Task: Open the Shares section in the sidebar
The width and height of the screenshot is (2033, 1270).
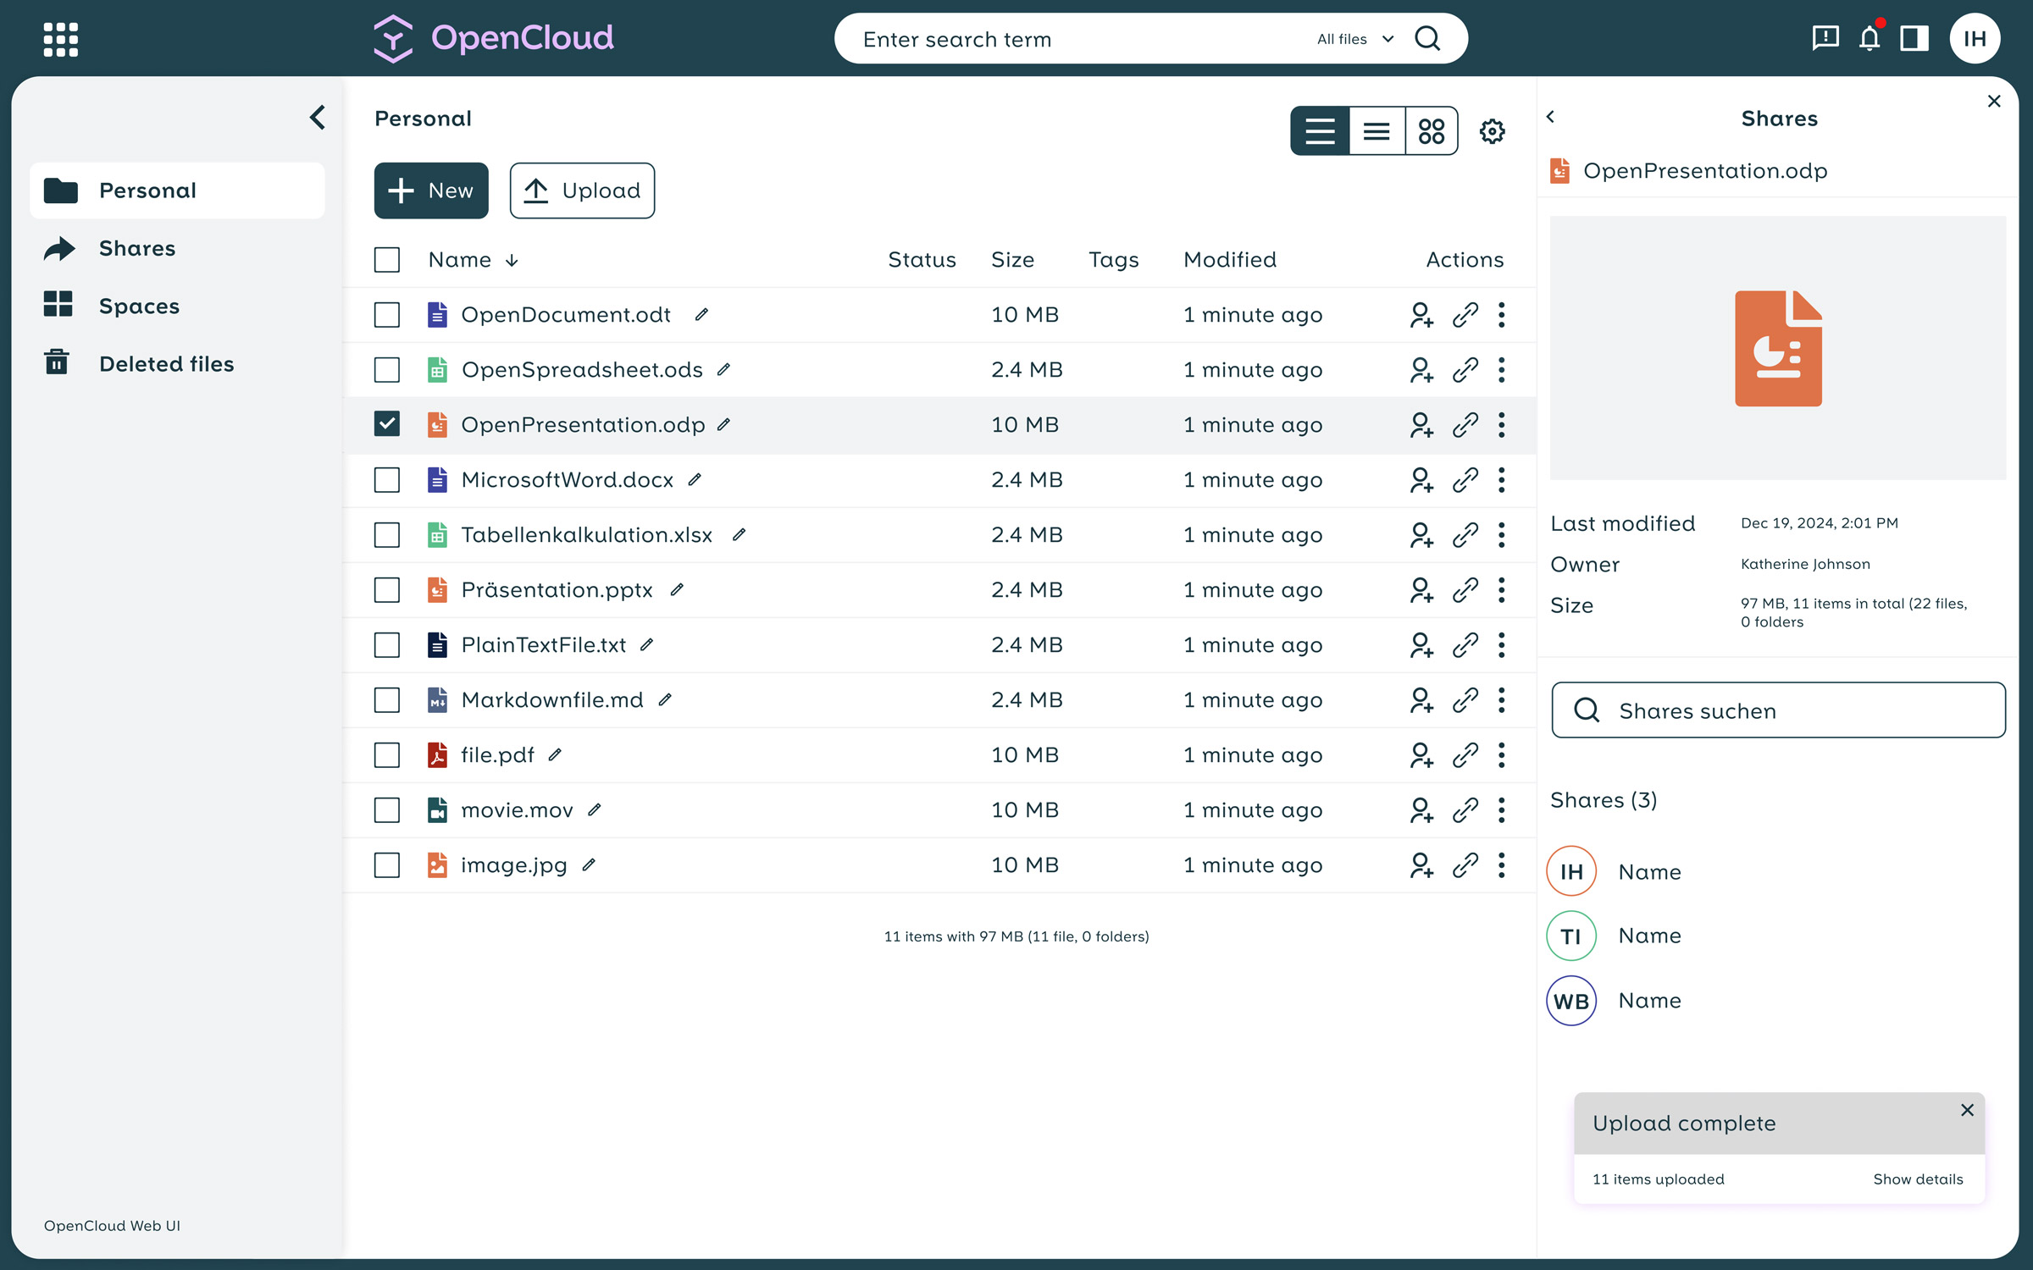Action: pos(137,248)
